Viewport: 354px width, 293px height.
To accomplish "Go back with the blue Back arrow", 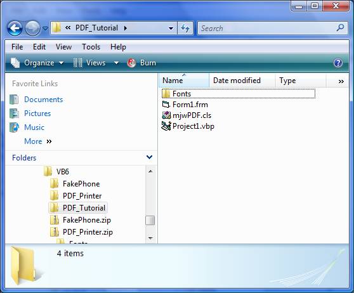I will (x=15, y=28).
